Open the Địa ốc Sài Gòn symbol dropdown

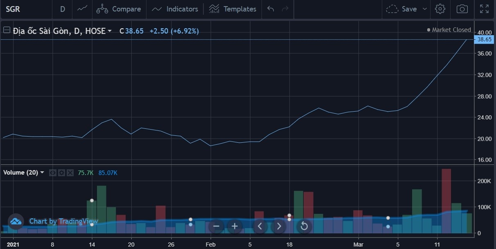click(x=110, y=31)
